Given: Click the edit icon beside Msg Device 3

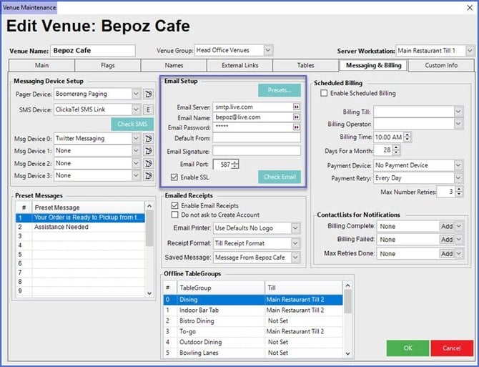Looking at the screenshot, I should click(148, 175).
